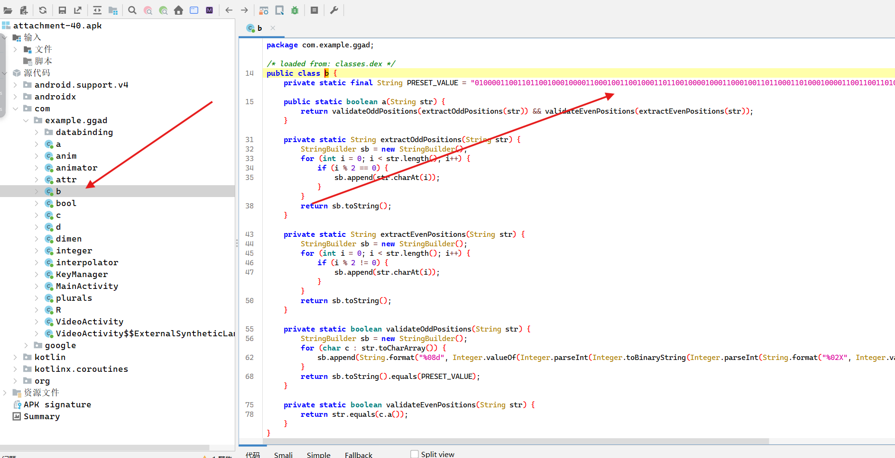
Task: Toggle the flatten packages icon
Action: pos(113,10)
